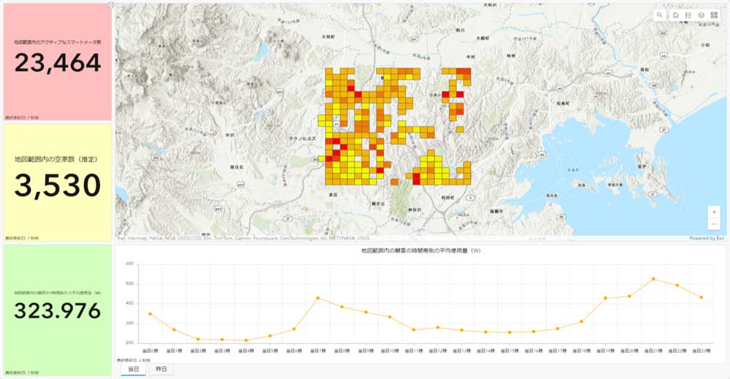Screen dimensions: 730x379
Task: Select the 当日21時 peak data point
Action: click(653, 279)
